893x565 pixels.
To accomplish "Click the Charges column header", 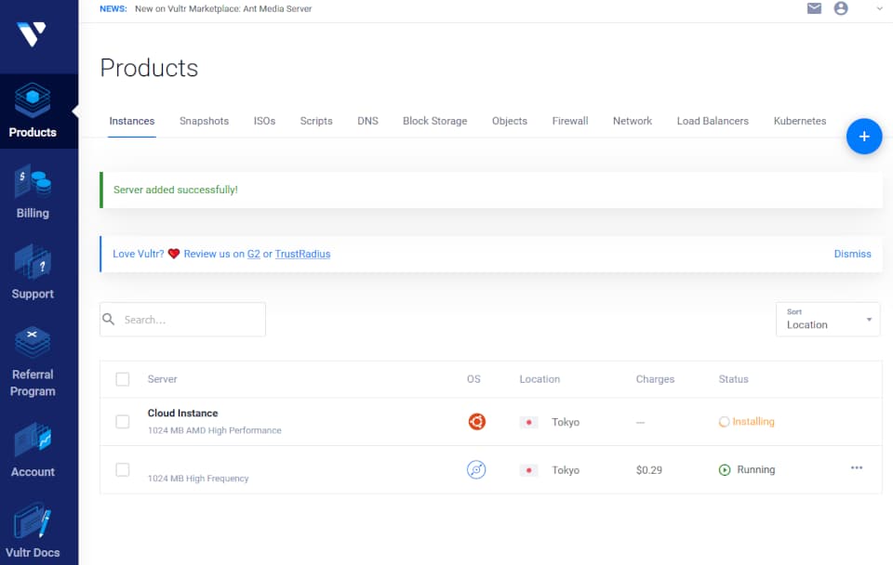I will tap(655, 379).
